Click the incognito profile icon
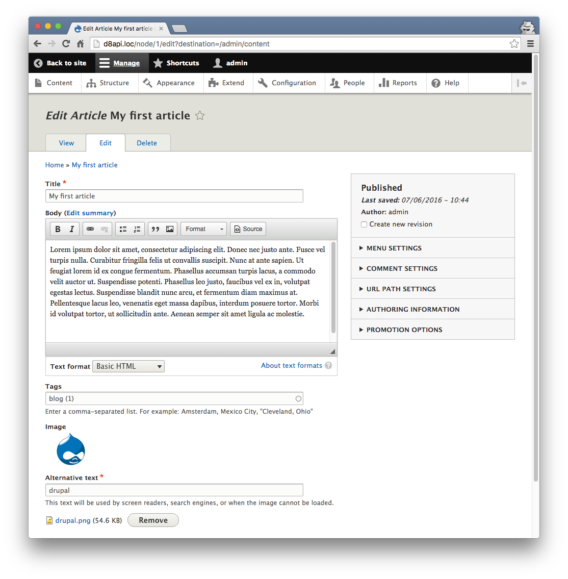Screen dimensions: 568x579 pyautogui.click(x=527, y=28)
